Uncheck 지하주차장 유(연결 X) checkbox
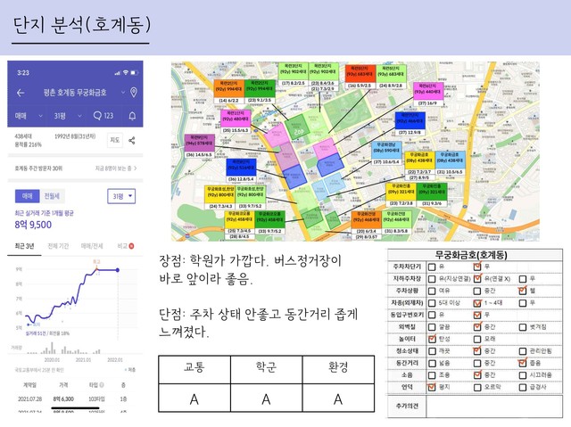The image size is (571, 427). [477, 279]
